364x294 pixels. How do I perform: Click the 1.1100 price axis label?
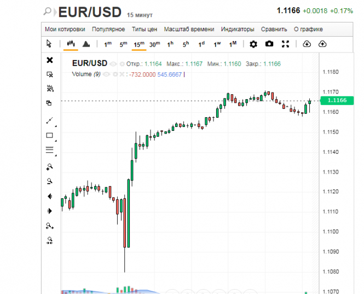pos(331,232)
